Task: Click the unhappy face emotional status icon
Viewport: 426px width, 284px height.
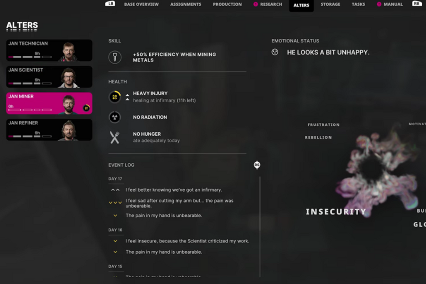Action: click(275, 52)
